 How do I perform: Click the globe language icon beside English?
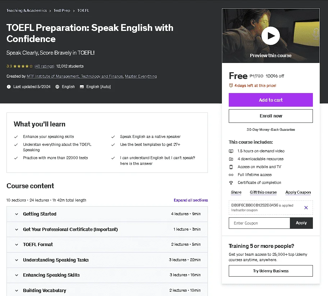[57, 87]
